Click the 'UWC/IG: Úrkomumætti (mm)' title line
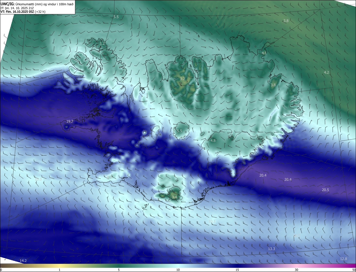 (x=37, y=4)
